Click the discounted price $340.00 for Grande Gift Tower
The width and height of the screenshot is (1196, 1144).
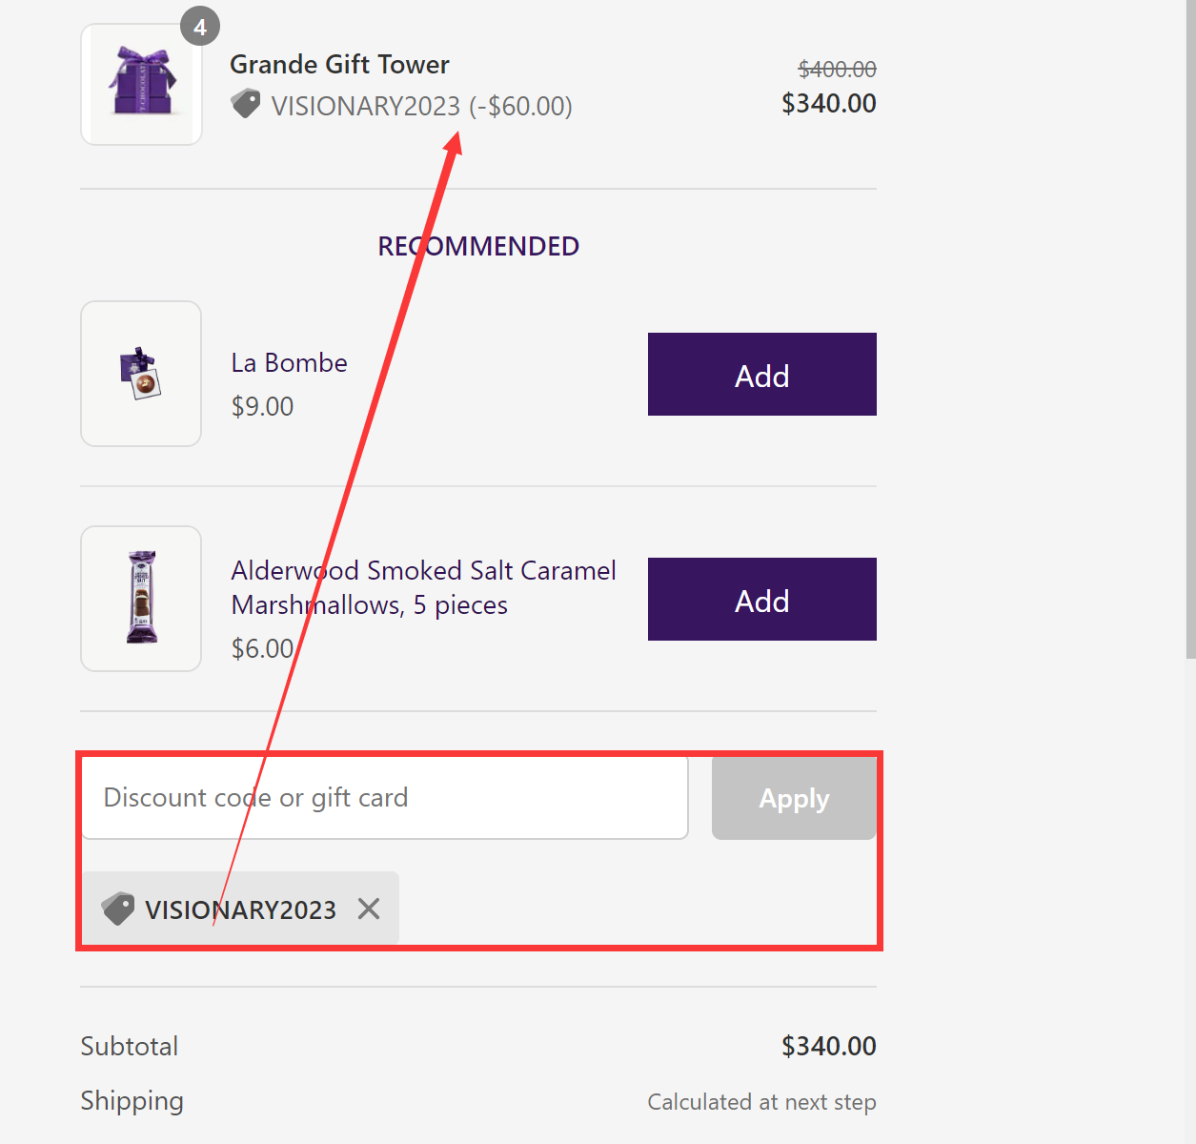[x=828, y=103]
